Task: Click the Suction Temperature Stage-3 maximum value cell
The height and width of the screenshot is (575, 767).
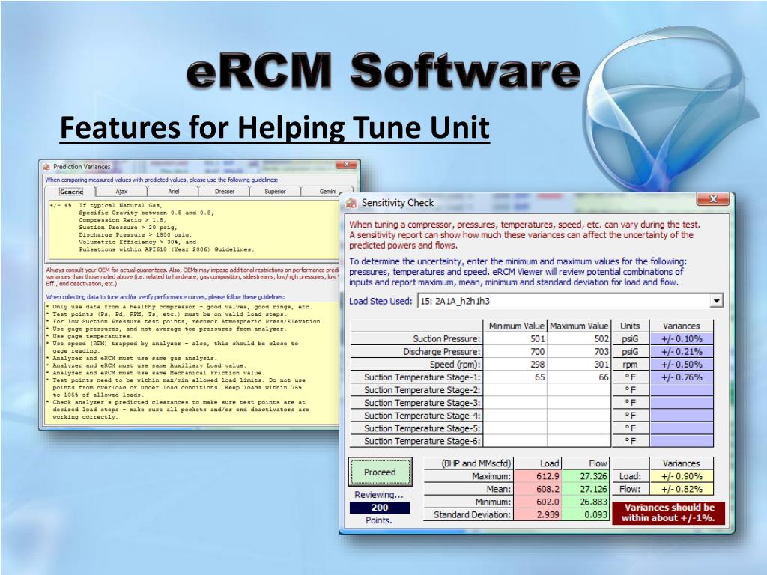Action: click(x=579, y=402)
